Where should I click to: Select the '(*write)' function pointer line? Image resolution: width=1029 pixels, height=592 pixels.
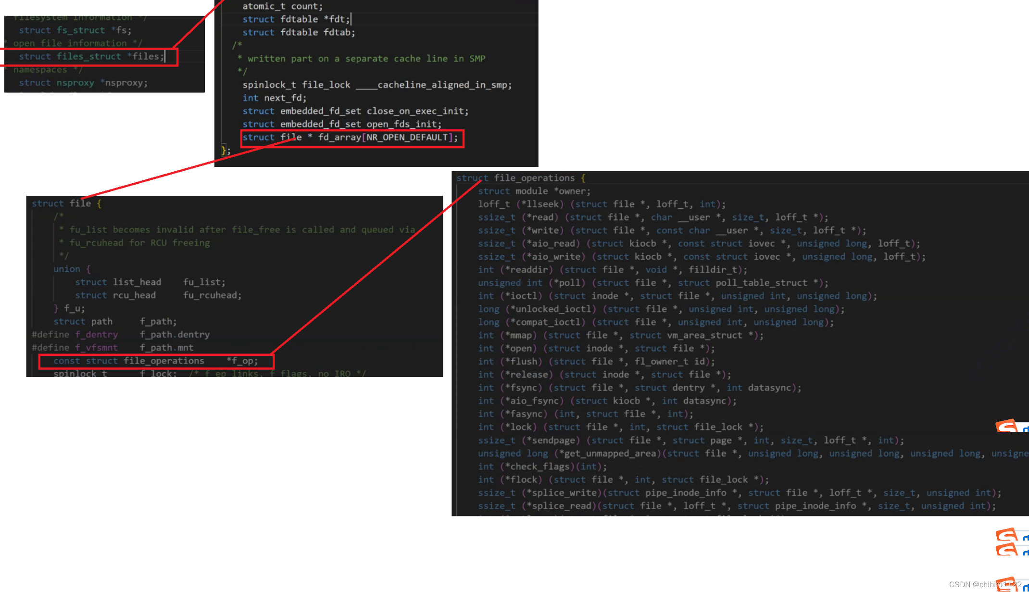tap(672, 230)
